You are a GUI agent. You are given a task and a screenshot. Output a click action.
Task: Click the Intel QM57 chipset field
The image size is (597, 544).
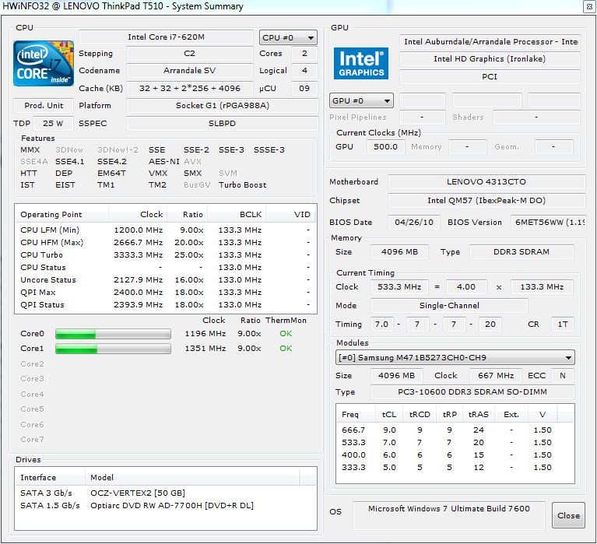click(486, 201)
